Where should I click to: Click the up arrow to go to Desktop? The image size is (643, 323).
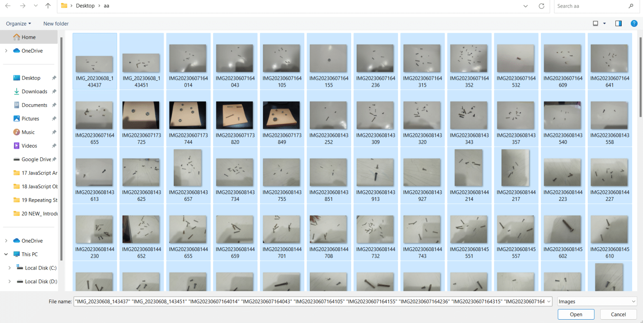[48, 6]
